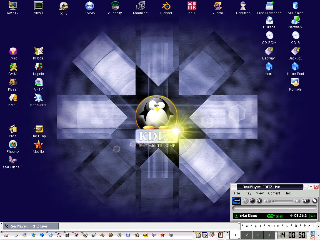Open the Klipper clipboard panel icon
The width and height of the screenshot is (320, 240).
pos(221,235)
